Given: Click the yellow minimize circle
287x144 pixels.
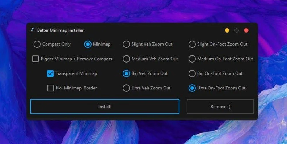Looking at the screenshot, I should (x=227, y=31).
